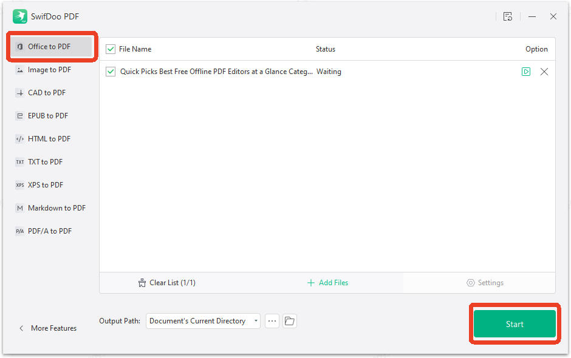
Task: Click Add Files
Action: click(x=328, y=283)
